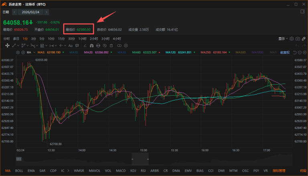Toggle the MA10 line visibility
This screenshot has height=176, width=308.
click(74, 52)
